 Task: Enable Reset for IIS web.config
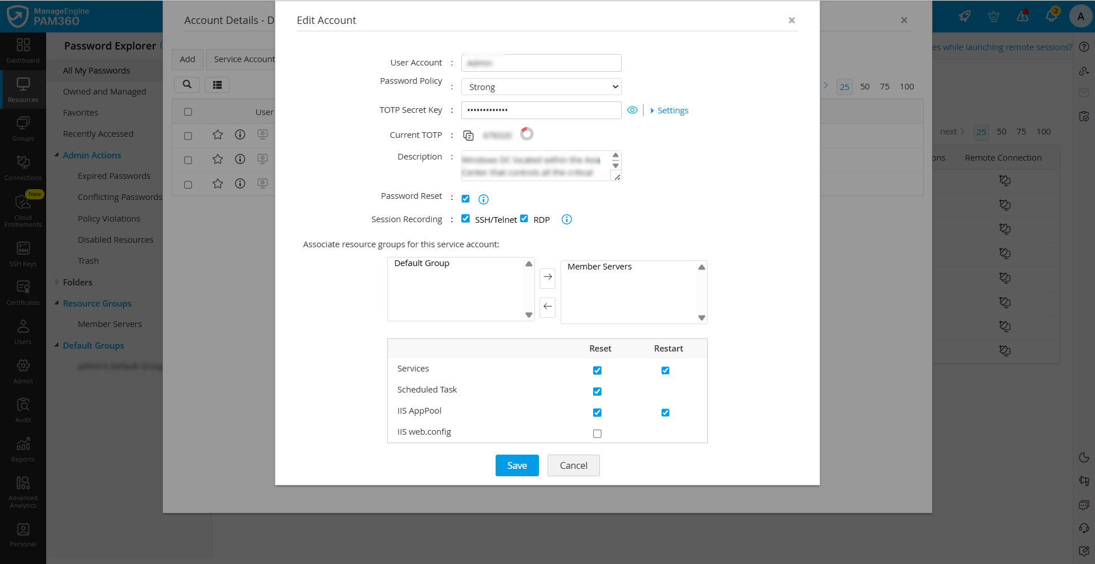tap(597, 434)
